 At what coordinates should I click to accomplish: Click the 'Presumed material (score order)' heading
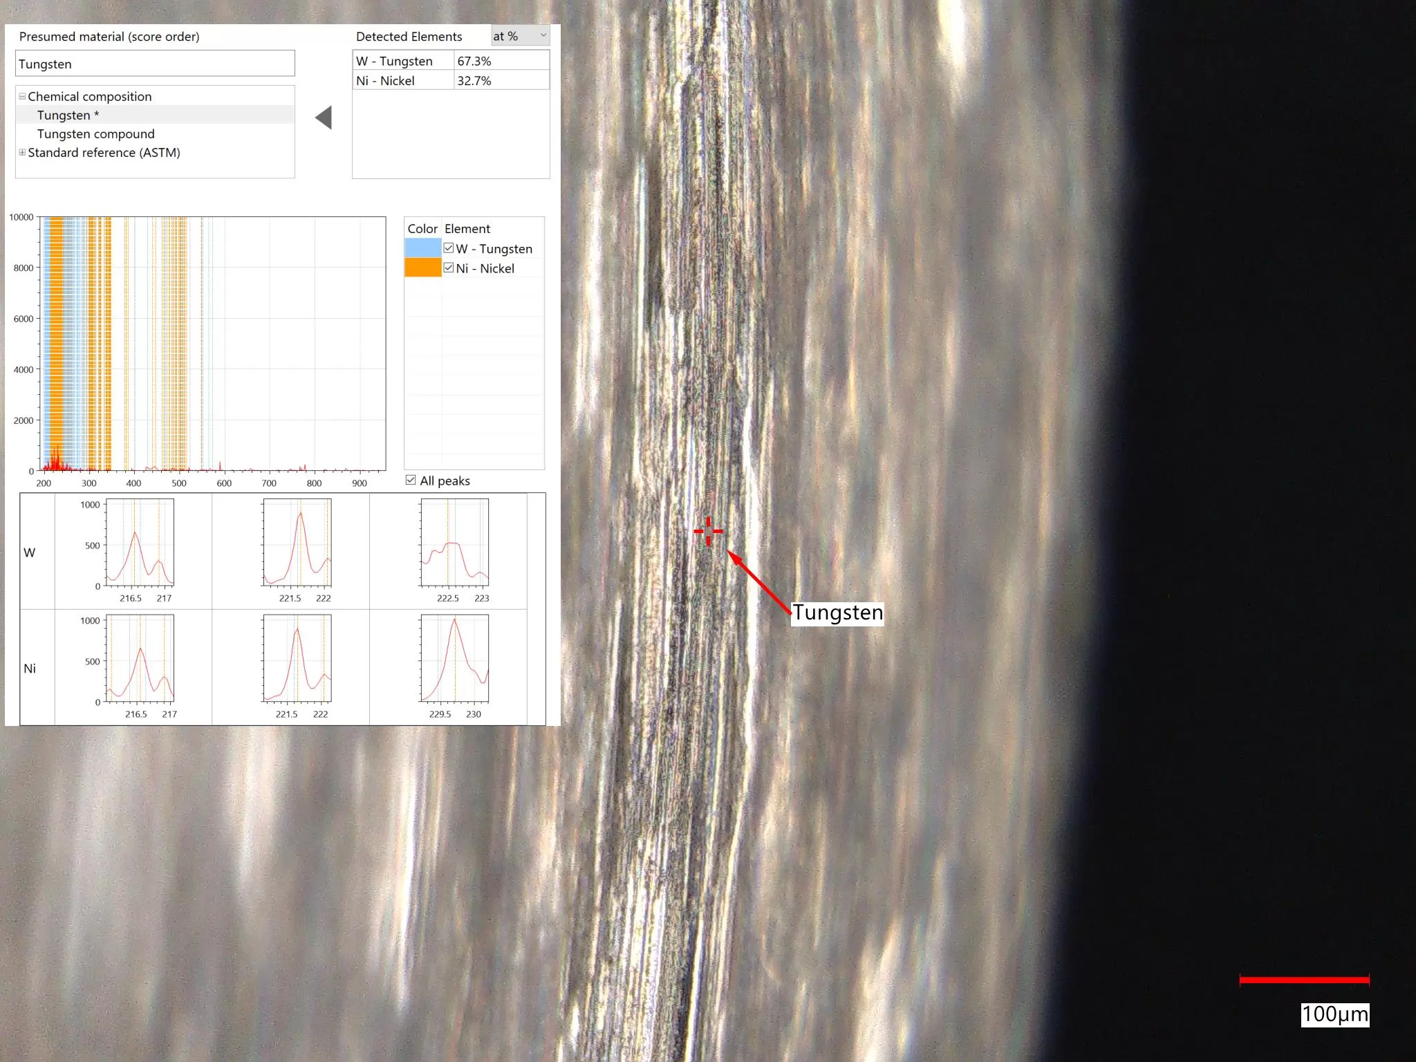[x=109, y=37]
